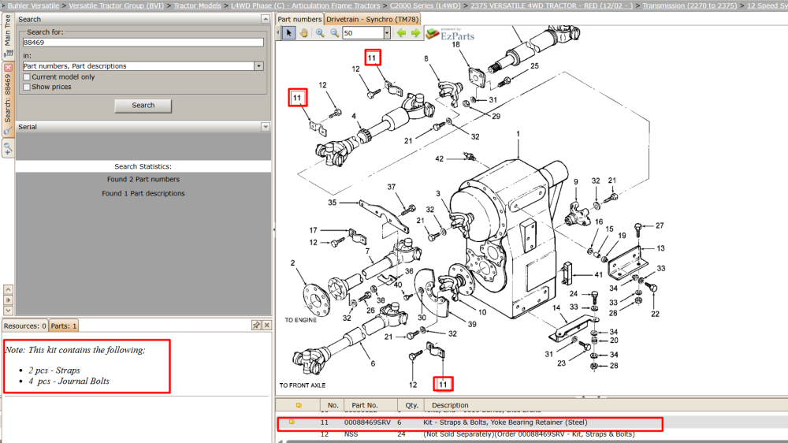
Task: Select the NSS row number 12
Action: click(x=325, y=434)
